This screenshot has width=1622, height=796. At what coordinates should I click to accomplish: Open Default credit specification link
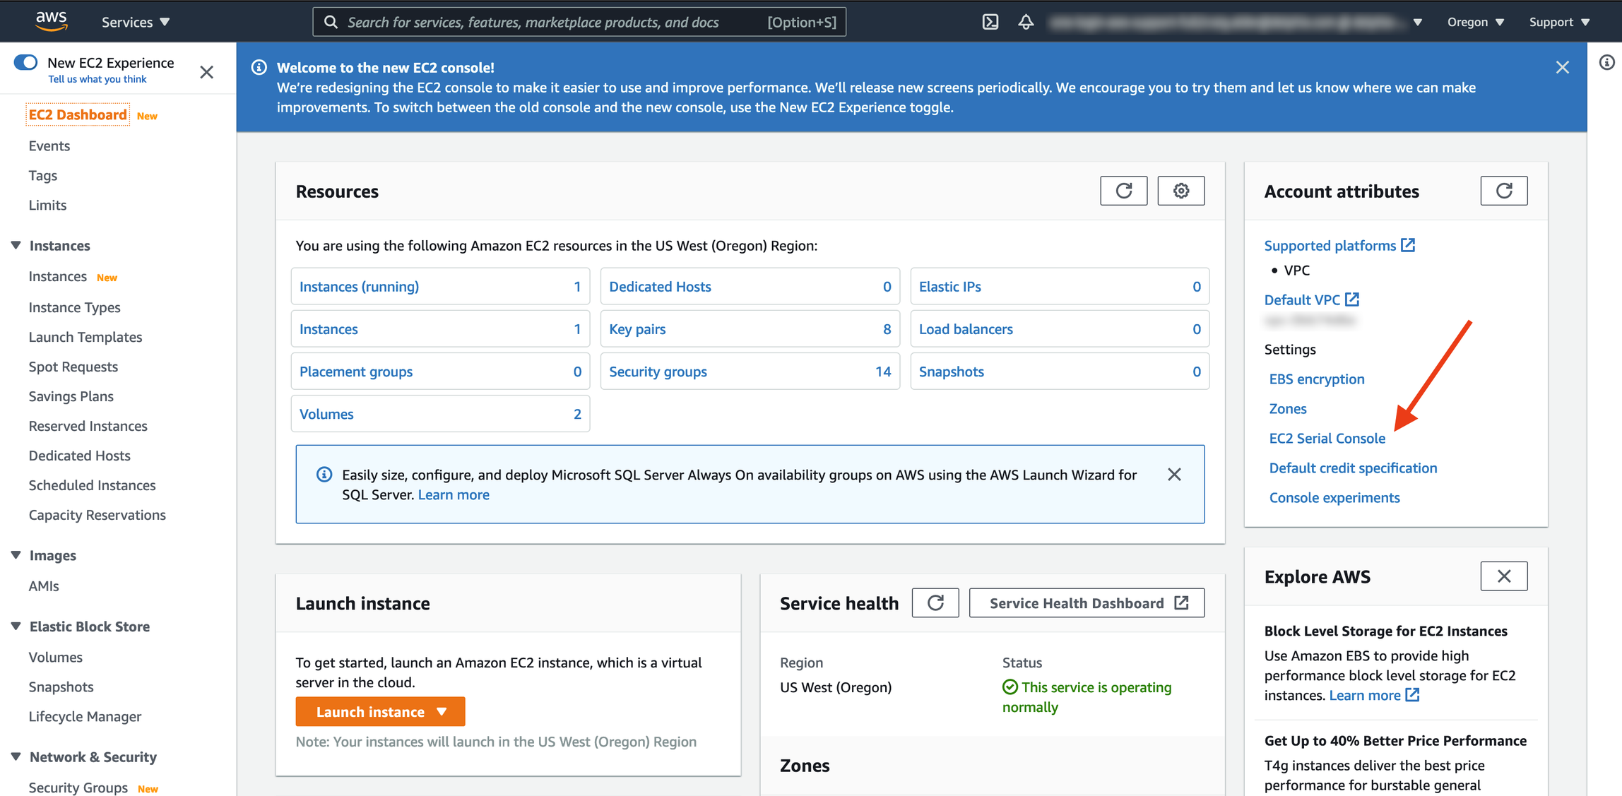[x=1353, y=468]
